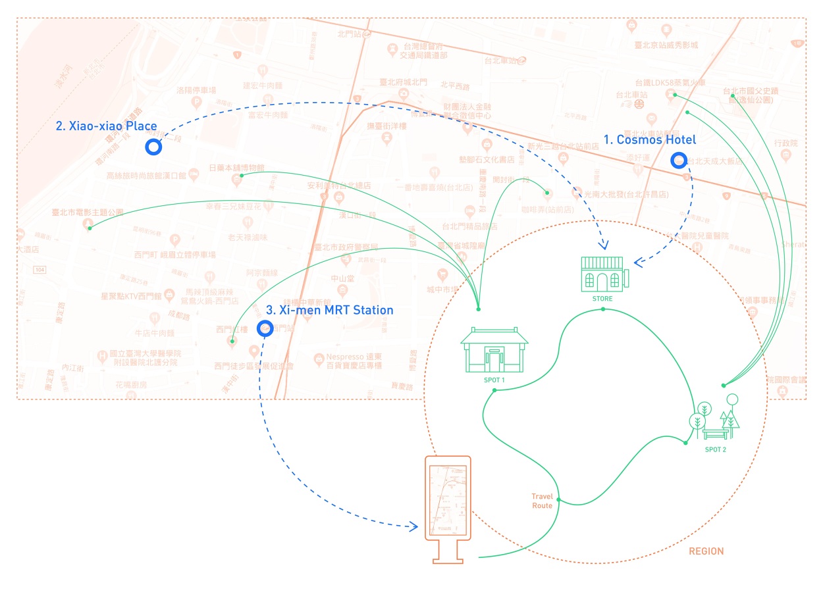Click the "Travel Route" orange label
Image resolution: width=823 pixels, height=606 pixels.
pyautogui.click(x=542, y=501)
